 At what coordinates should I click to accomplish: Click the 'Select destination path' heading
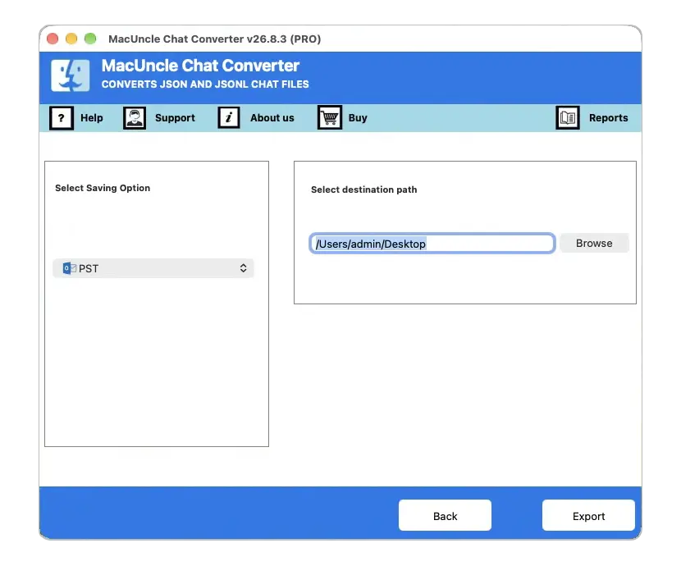tap(364, 189)
